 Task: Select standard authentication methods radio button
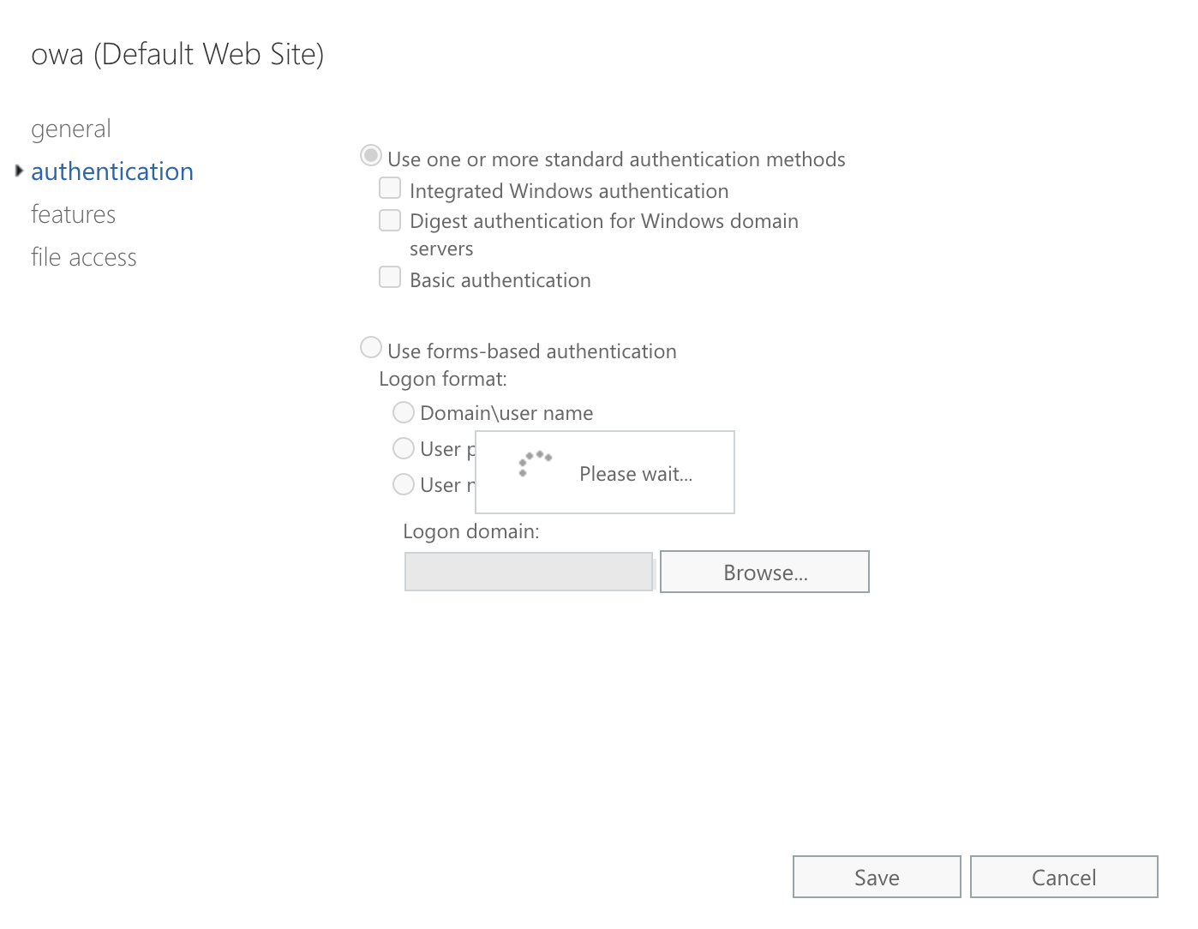(371, 156)
